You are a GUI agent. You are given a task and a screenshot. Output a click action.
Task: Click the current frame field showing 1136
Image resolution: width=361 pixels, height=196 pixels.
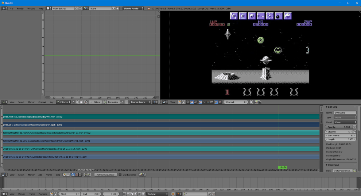[x=111, y=194]
